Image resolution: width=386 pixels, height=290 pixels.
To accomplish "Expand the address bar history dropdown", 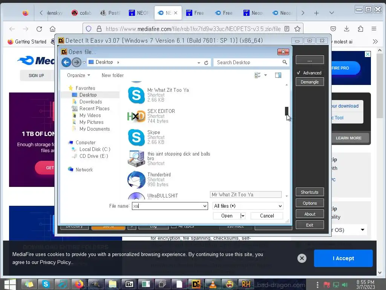I will pyautogui.click(x=199, y=63).
